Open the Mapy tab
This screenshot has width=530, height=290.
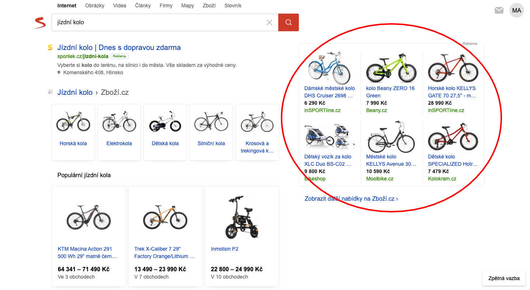187,6
